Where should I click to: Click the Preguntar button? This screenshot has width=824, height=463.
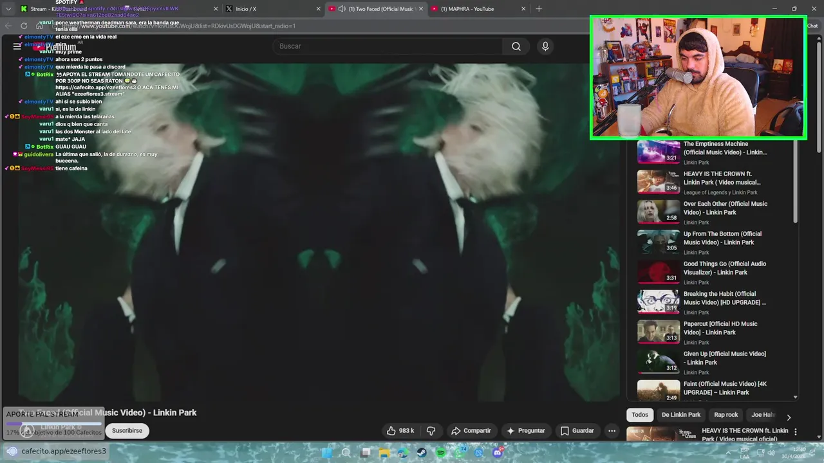pos(526,431)
